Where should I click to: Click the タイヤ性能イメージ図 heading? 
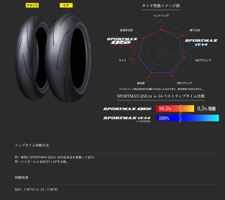click(161, 6)
